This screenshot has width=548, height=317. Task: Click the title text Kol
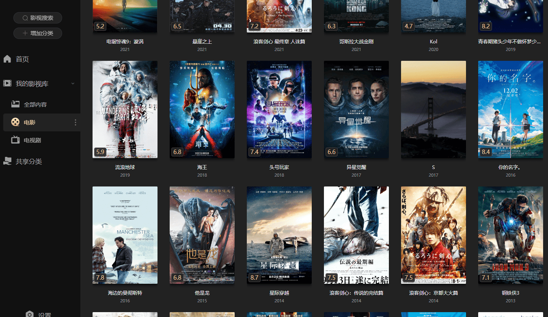coord(434,42)
